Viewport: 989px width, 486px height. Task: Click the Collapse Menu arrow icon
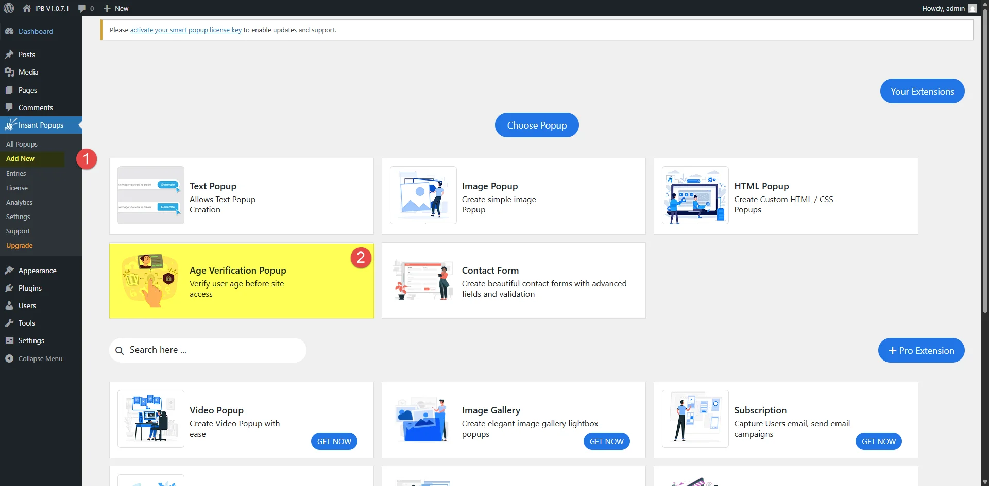tap(9, 358)
